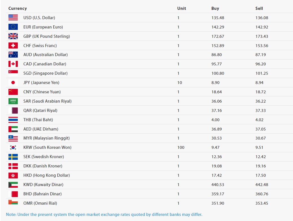Select the AUD (Australian Dollar) label

click(x=45, y=55)
